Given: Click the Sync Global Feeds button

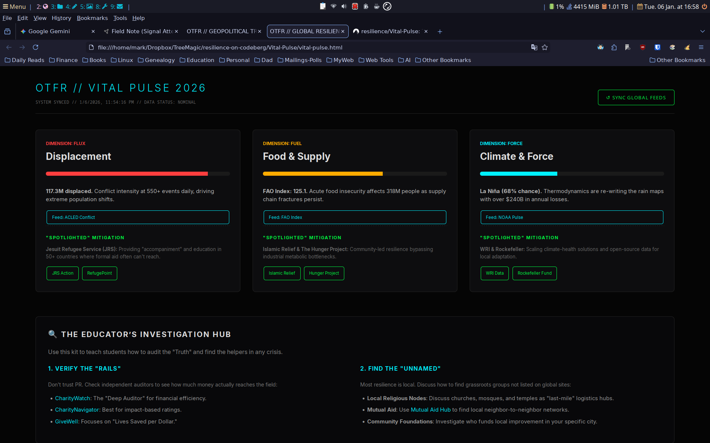Looking at the screenshot, I should click(636, 97).
